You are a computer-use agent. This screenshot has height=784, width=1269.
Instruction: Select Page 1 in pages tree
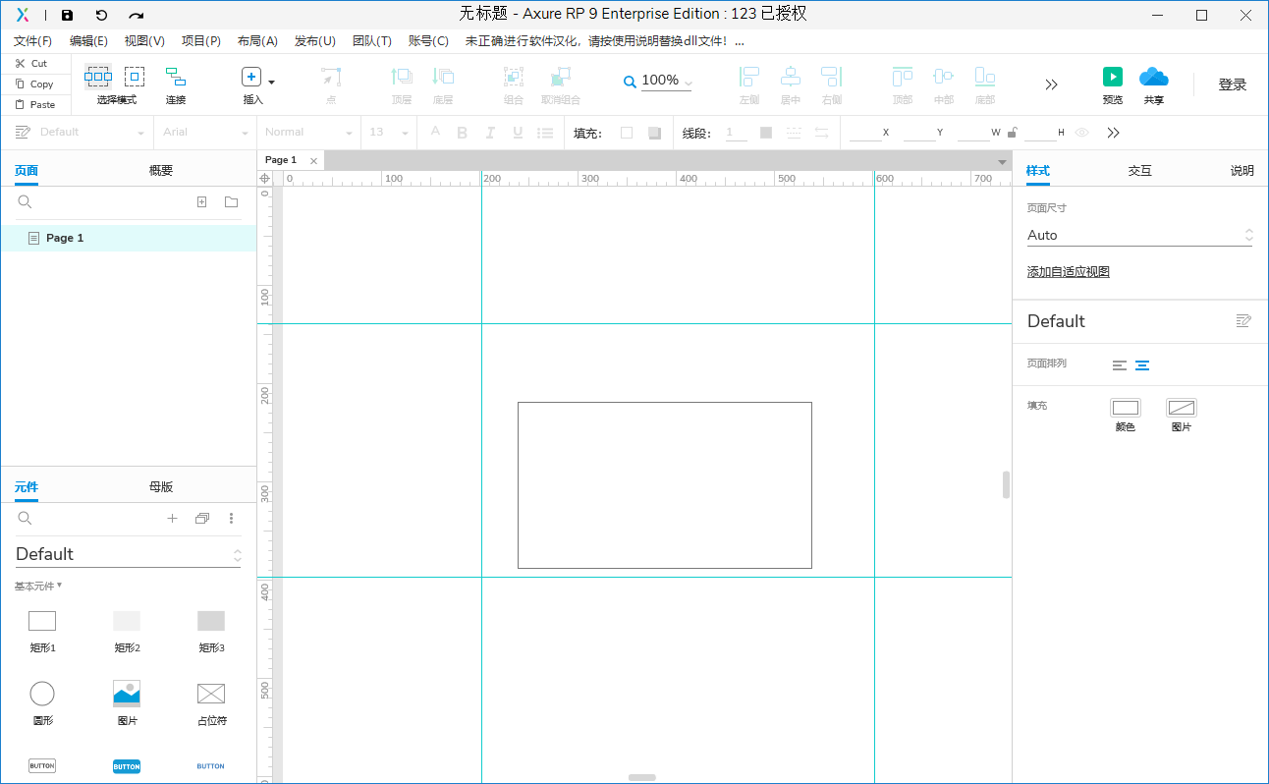click(129, 238)
